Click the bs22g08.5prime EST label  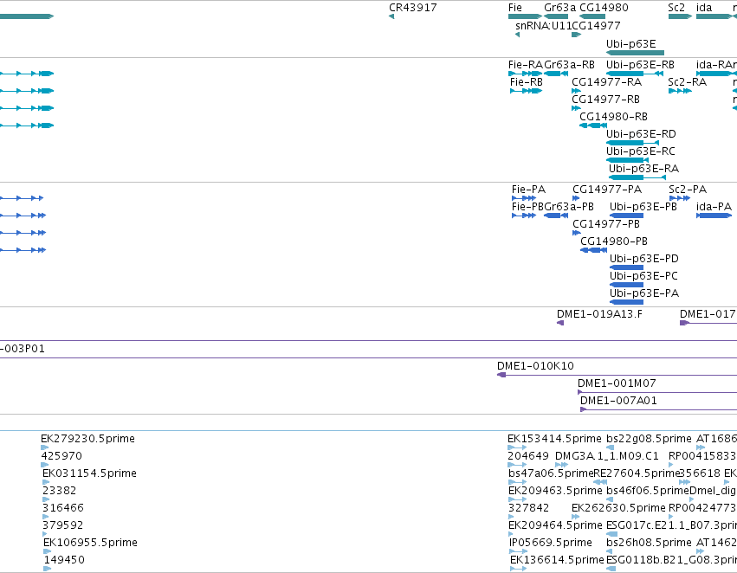(649, 439)
